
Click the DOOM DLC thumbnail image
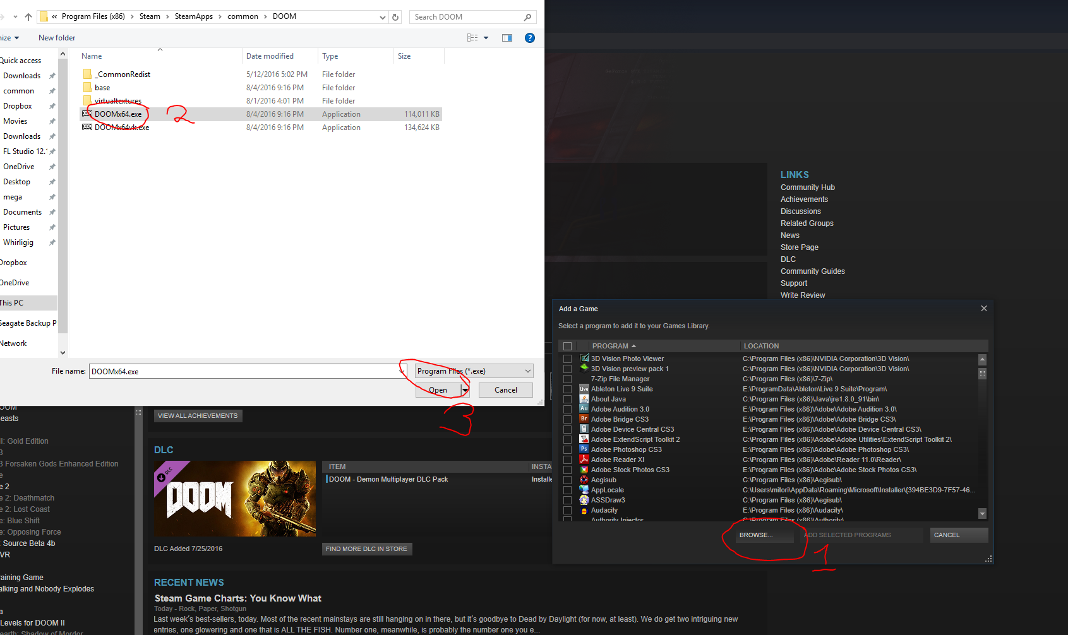[x=235, y=499]
